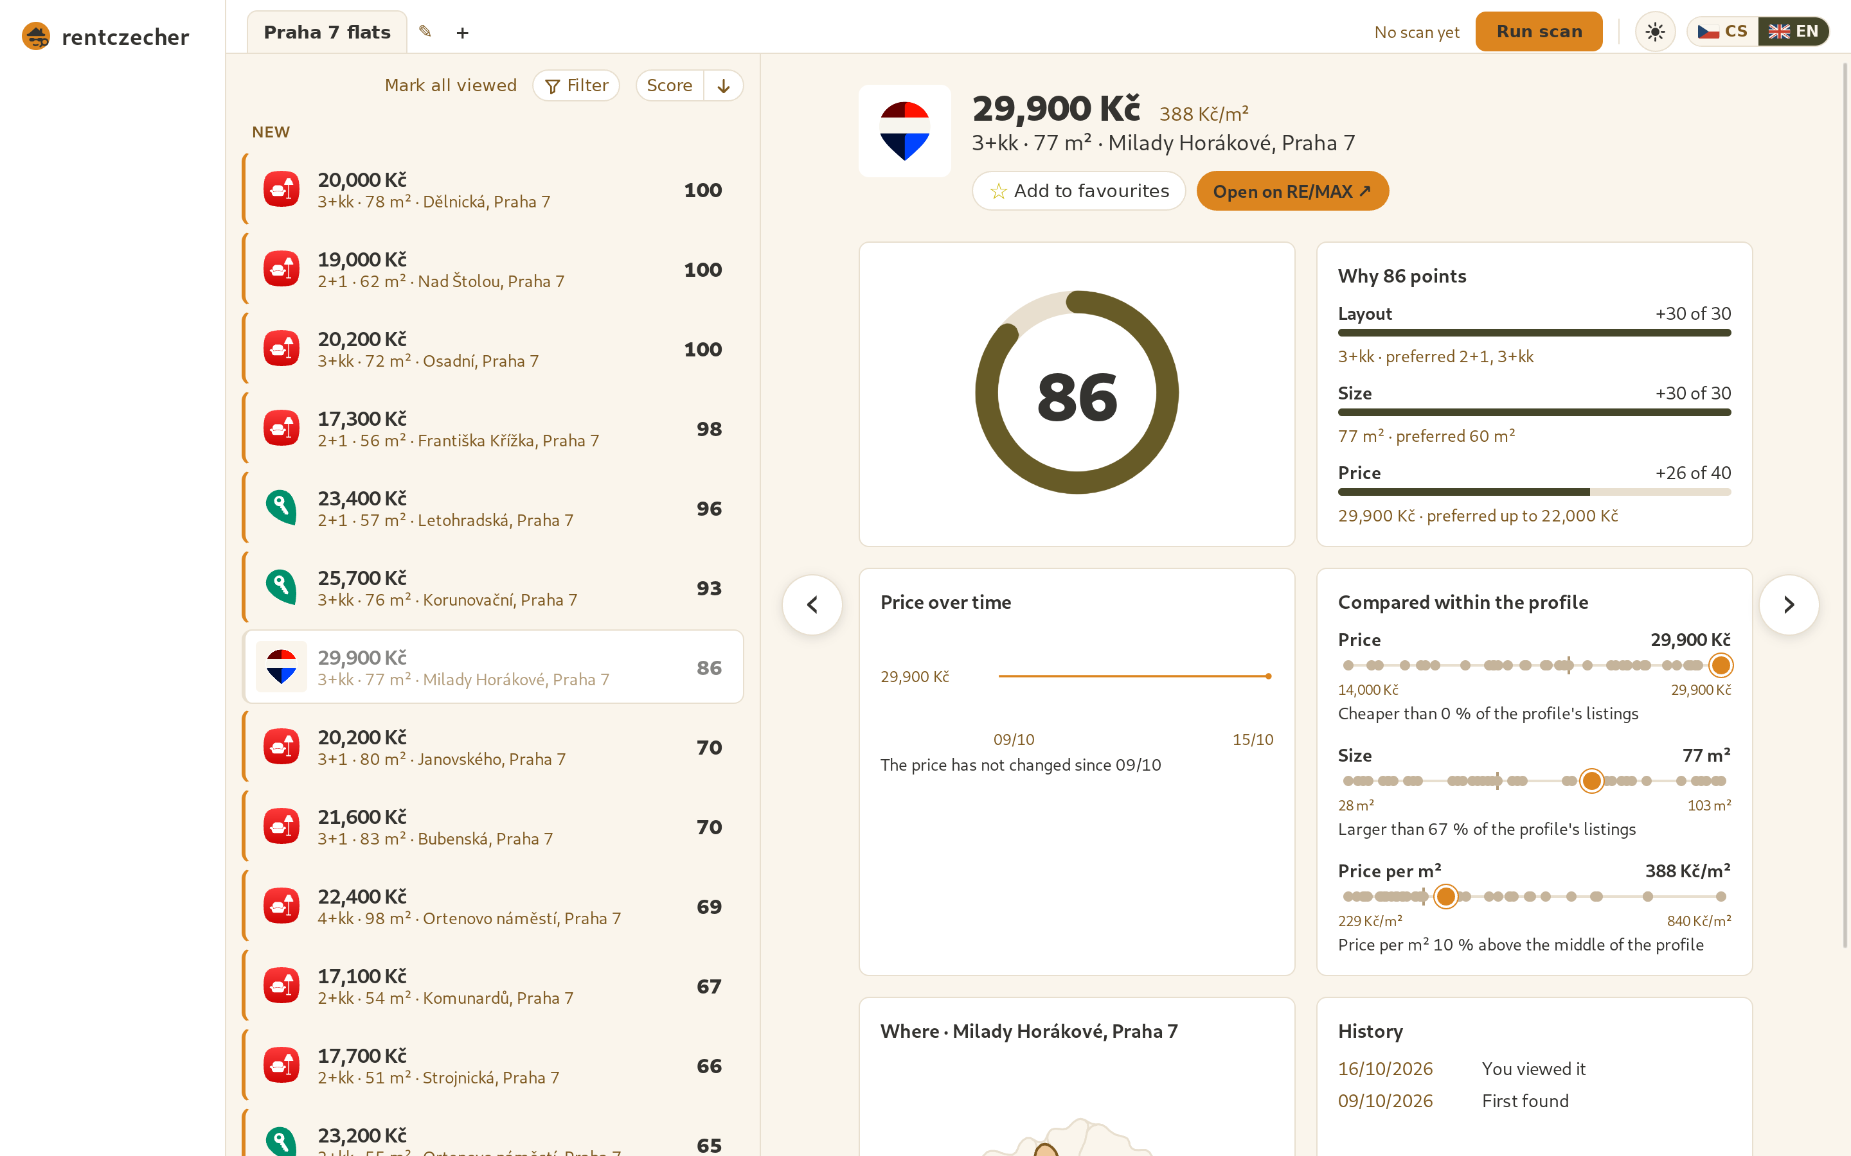Click orange marker on Price comparison
The width and height of the screenshot is (1851, 1156).
[1720, 665]
